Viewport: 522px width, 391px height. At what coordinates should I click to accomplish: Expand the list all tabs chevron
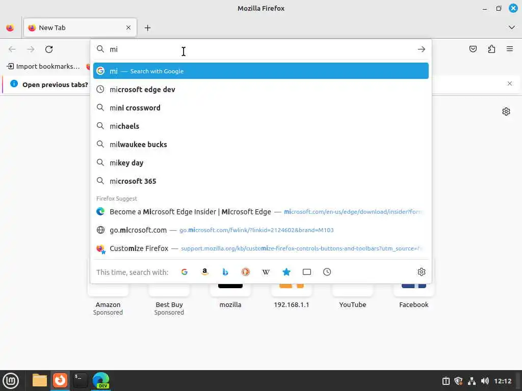pos(512,27)
